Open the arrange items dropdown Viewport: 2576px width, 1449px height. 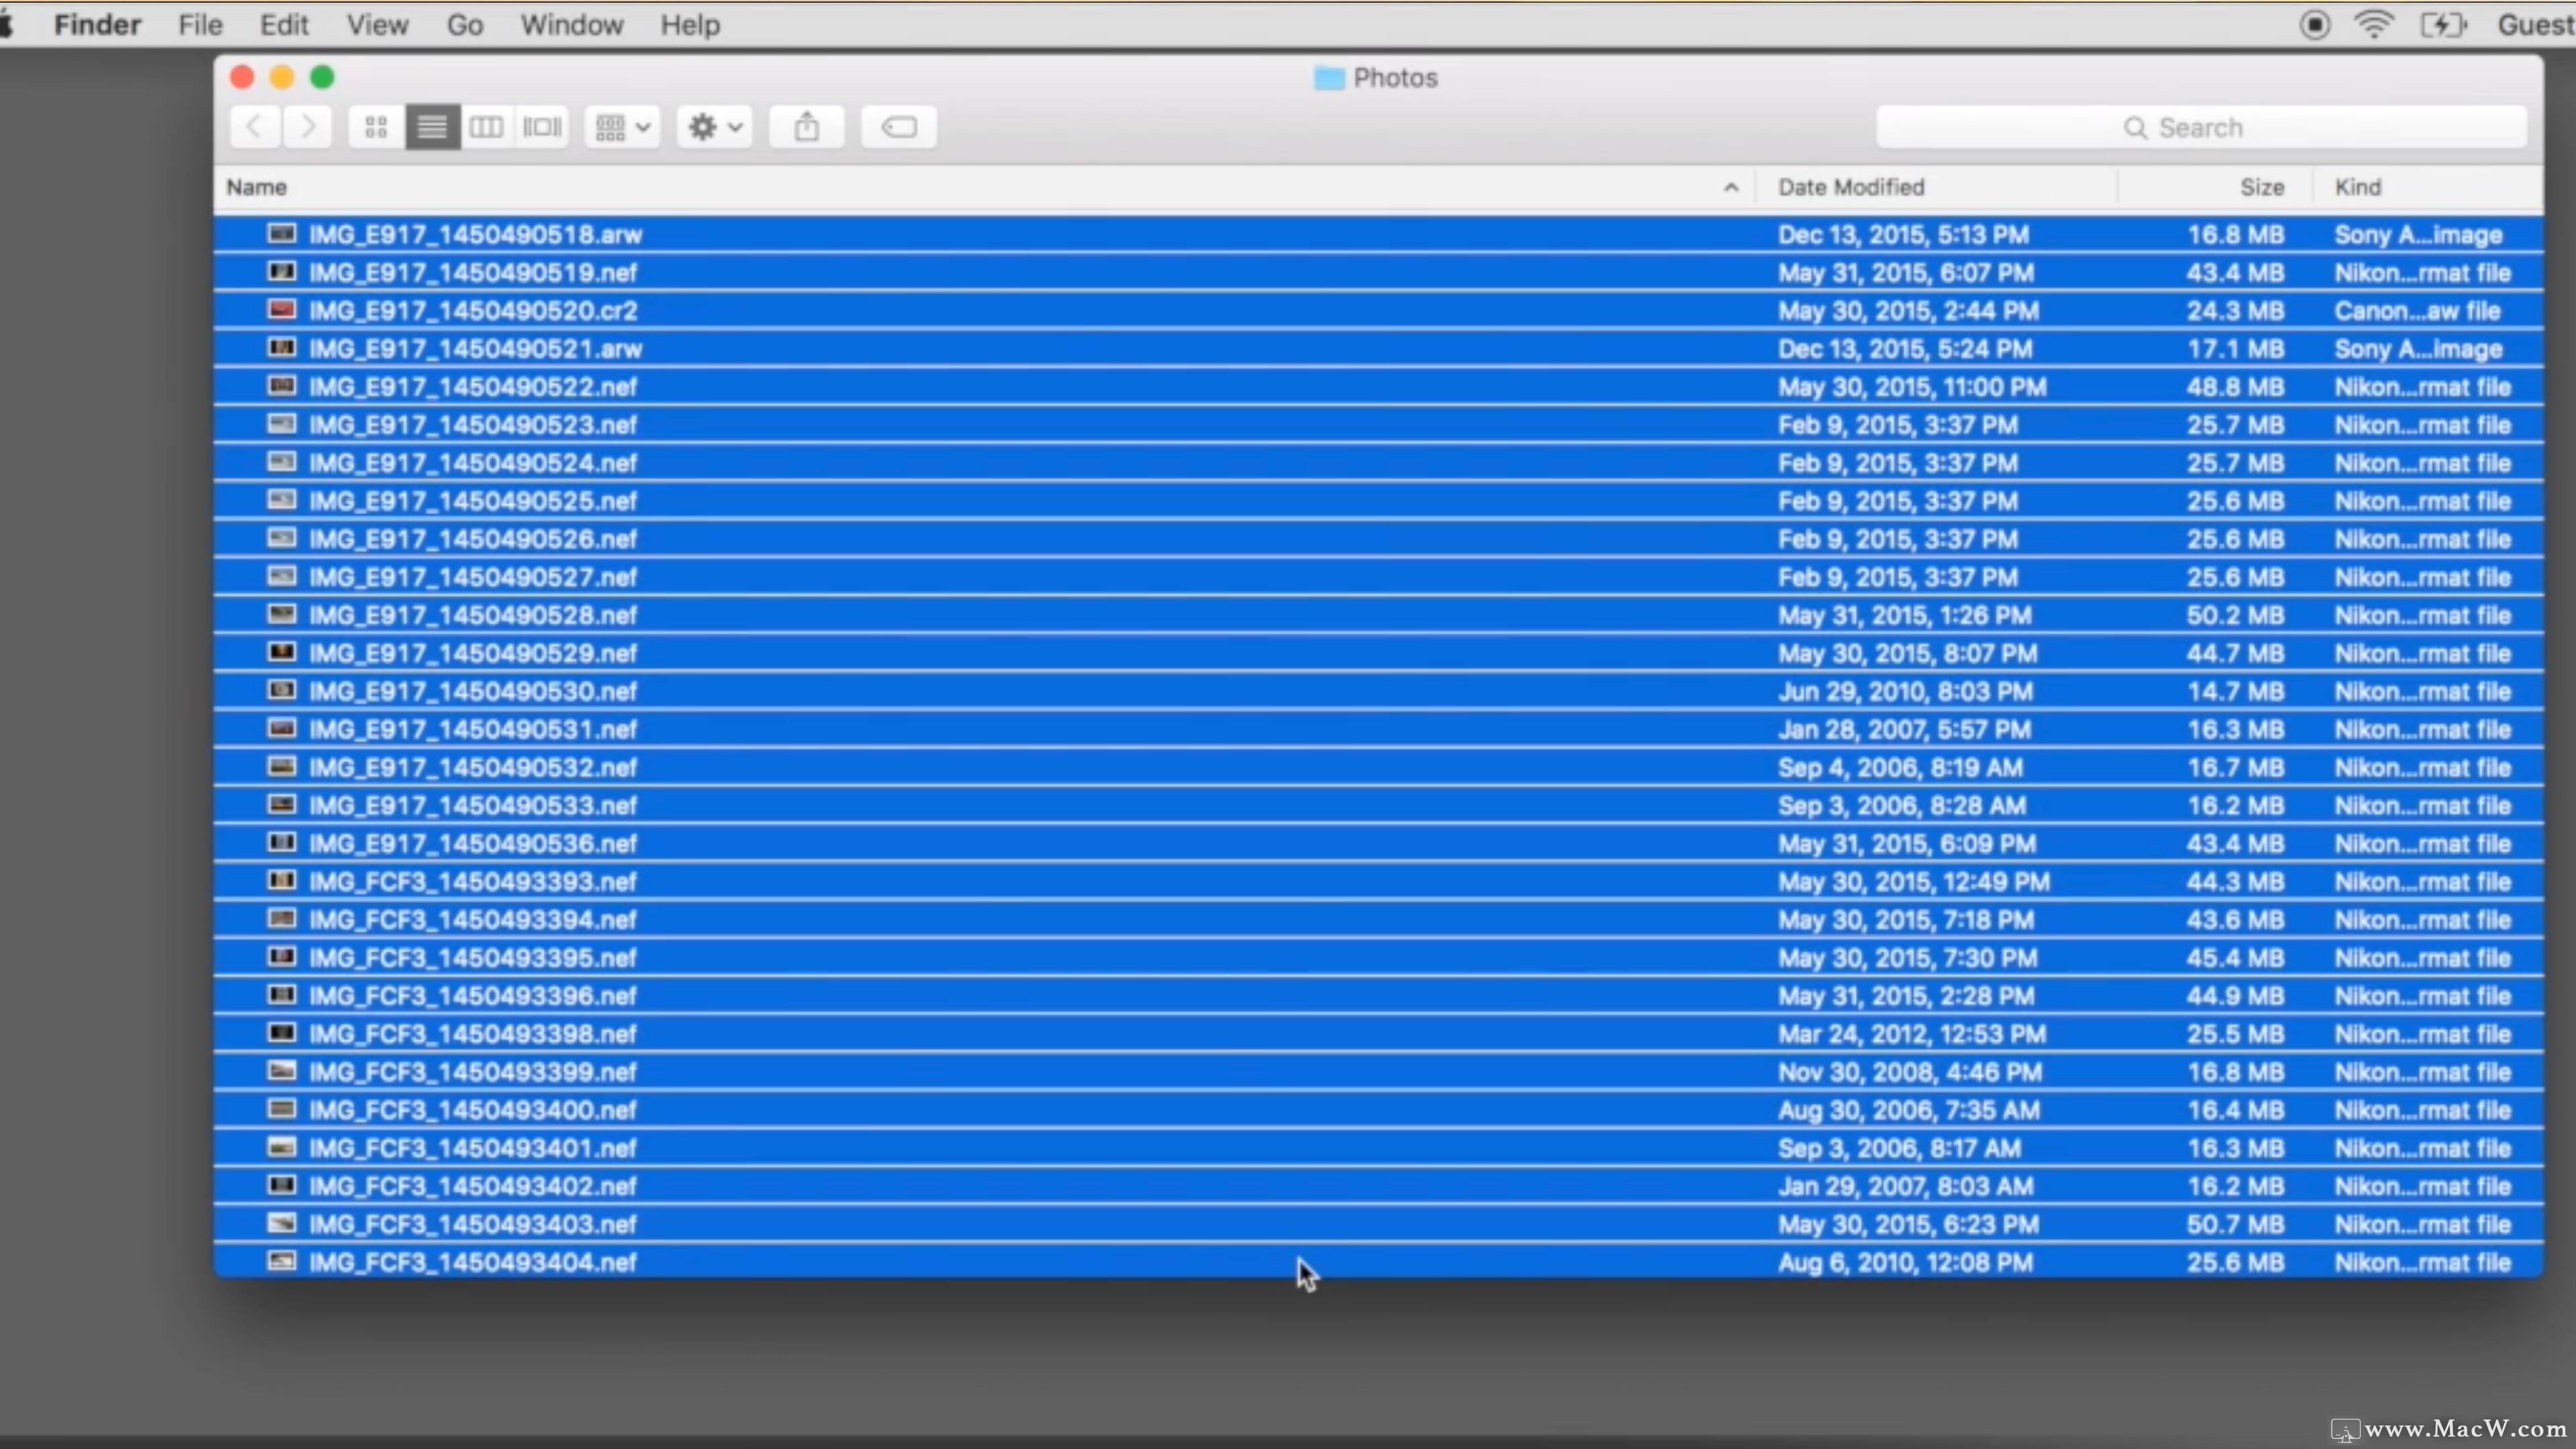pos(622,127)
